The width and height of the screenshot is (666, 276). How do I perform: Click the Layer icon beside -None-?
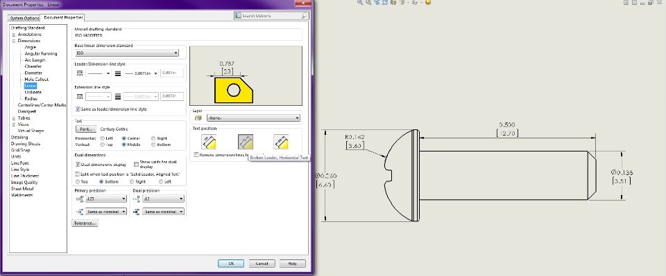pos(198,118)
